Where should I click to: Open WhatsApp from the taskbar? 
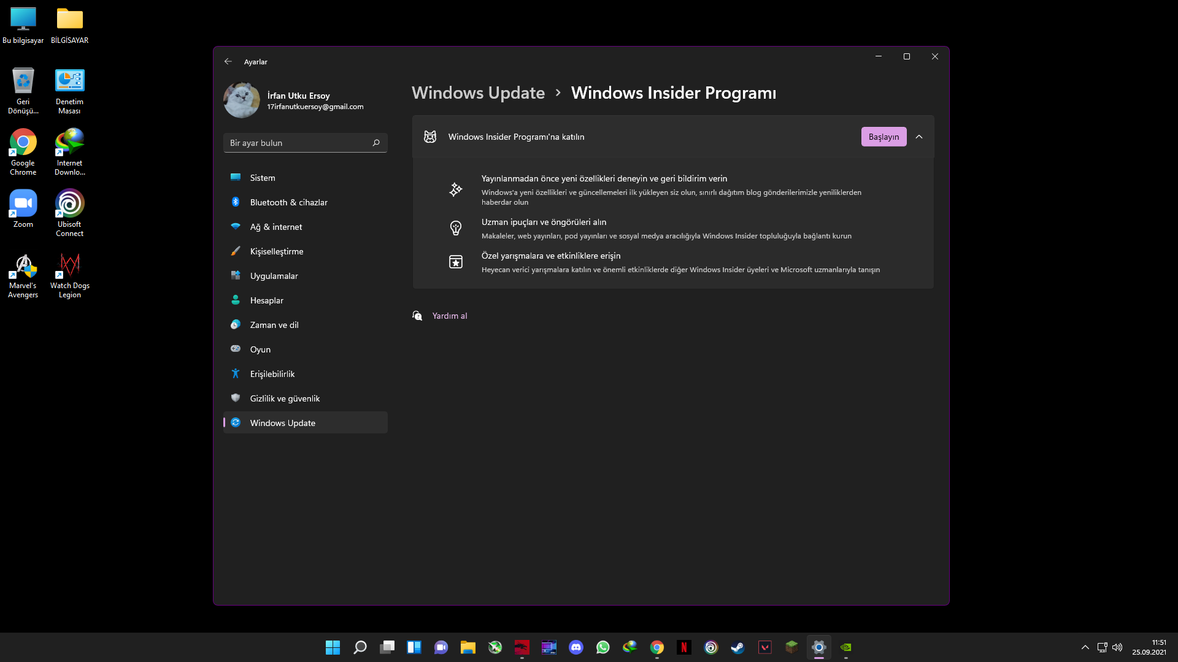(602, 647)
